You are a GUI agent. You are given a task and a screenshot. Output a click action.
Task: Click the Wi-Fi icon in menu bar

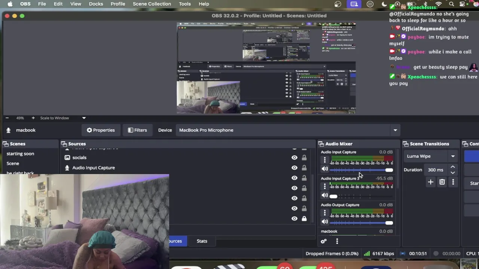point(439,4)
